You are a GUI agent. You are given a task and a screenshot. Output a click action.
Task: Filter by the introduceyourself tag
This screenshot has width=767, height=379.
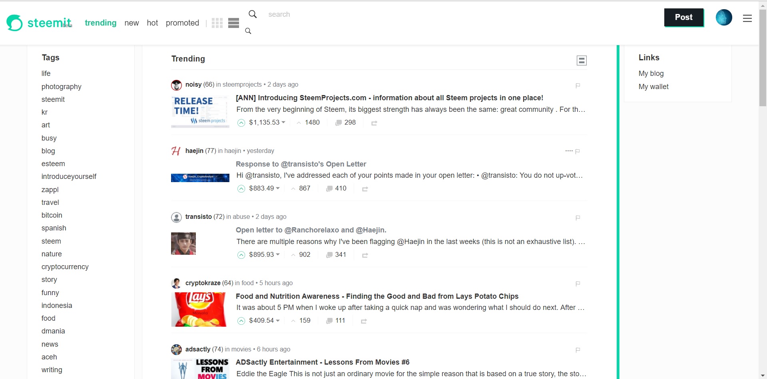tap(69, 177)
